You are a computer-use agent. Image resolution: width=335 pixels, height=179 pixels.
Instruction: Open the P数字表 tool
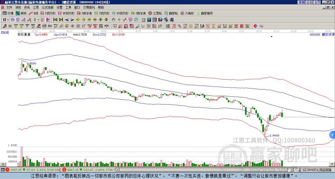tap(84, 13)
